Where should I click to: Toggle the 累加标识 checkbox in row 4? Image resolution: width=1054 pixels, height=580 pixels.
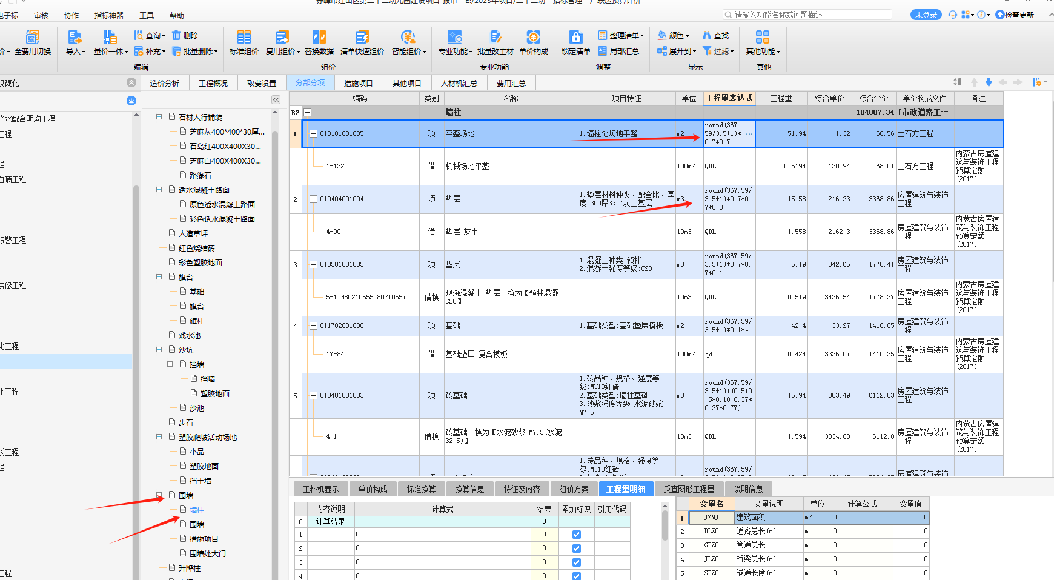click(x=577, y=576)
